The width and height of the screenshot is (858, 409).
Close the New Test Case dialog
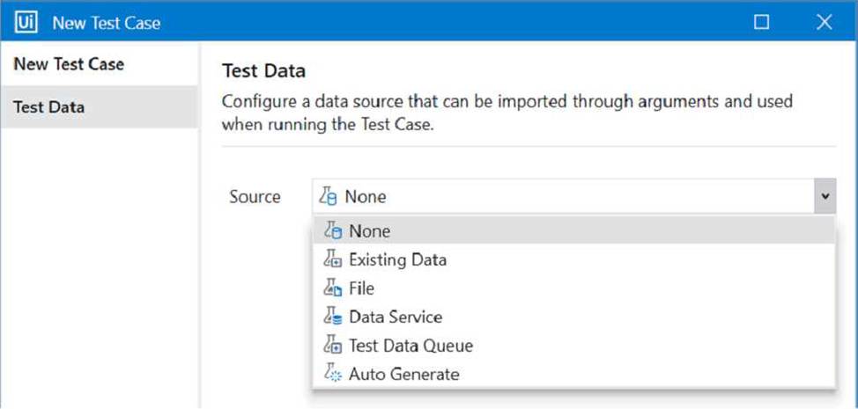[824, 22]
